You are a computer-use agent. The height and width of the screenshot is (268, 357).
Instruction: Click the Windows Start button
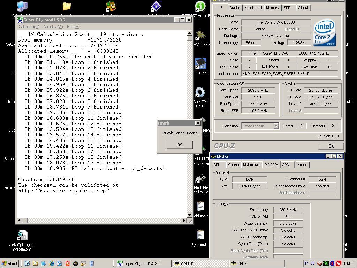(x=9, y=263)
